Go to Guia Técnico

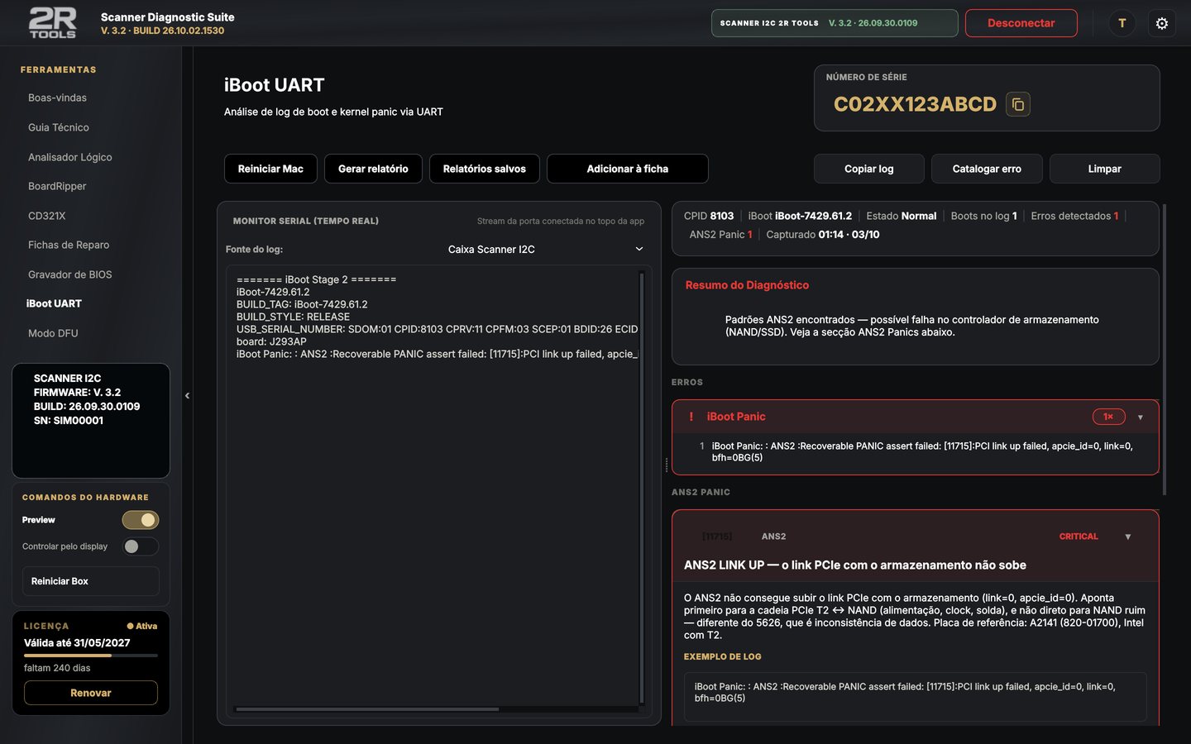click(x=59, y=127)
